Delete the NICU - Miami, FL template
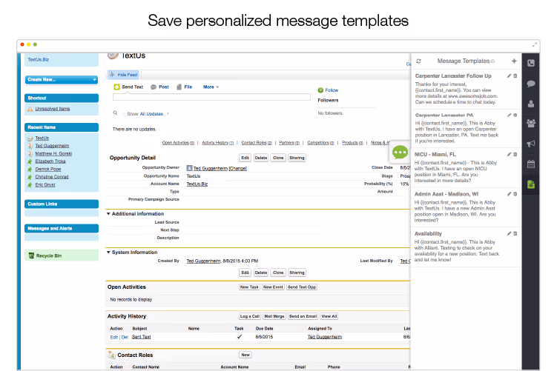Image resolution: width=557 pixels, height=371 pixels. coord(515,154)
